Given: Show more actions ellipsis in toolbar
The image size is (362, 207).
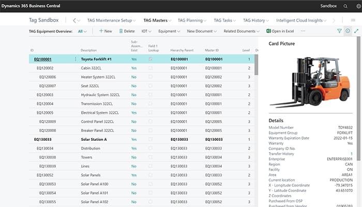Looking at the screenshot, I should tap(303, 31).
